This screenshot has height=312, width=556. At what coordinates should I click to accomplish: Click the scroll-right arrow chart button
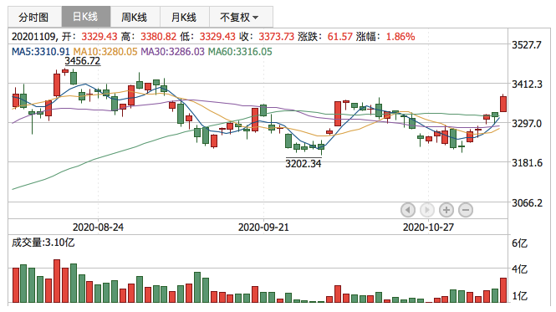(427, 210)
